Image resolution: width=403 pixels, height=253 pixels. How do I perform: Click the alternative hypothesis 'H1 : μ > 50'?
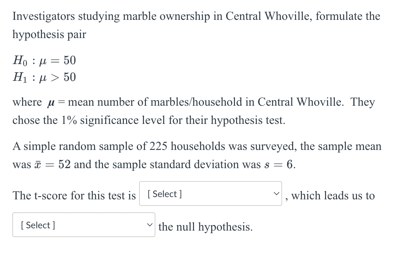[44, 77]
